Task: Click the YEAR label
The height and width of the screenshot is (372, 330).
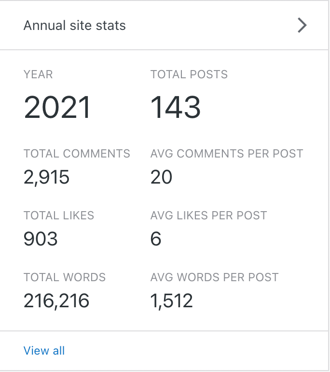Action: (x=38, y=74)
